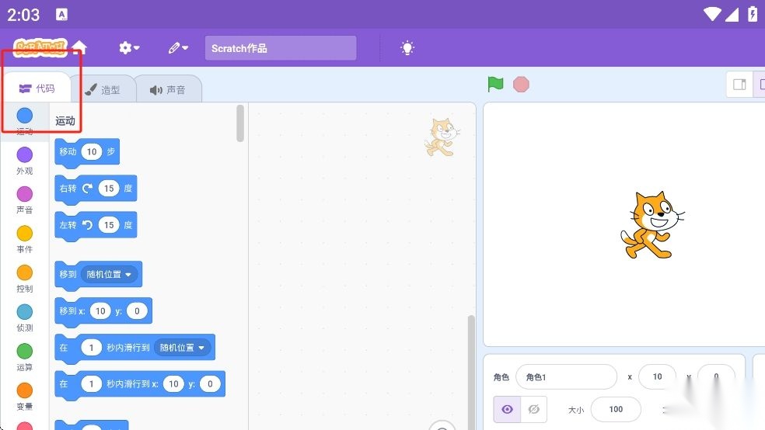This screenshot has width=765, height=430.
Task: Edit the Scratch作品 project title field
Action: [281, 48]
